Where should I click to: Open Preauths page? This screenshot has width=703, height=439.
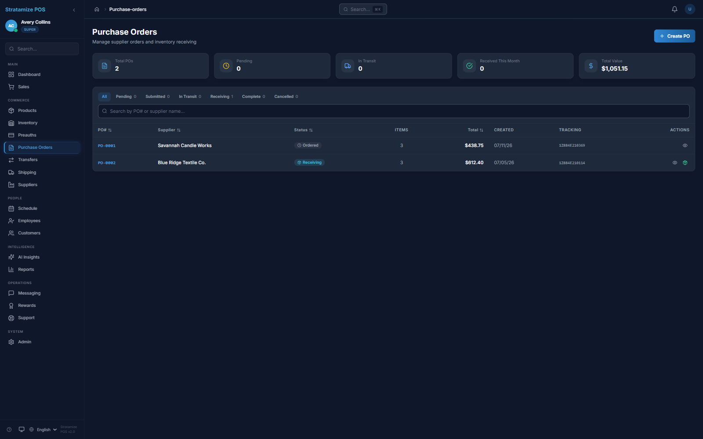point(42,135)
